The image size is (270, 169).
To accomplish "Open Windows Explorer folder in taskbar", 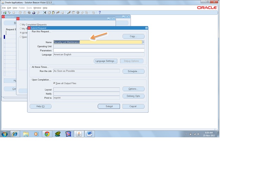I will 26,134.
